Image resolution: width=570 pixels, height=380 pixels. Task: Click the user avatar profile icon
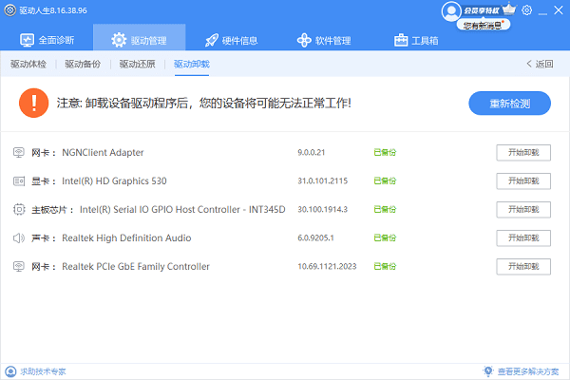click(x=451, y=10)
